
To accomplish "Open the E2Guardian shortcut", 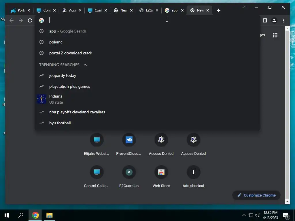I will [x=129, y=177].
